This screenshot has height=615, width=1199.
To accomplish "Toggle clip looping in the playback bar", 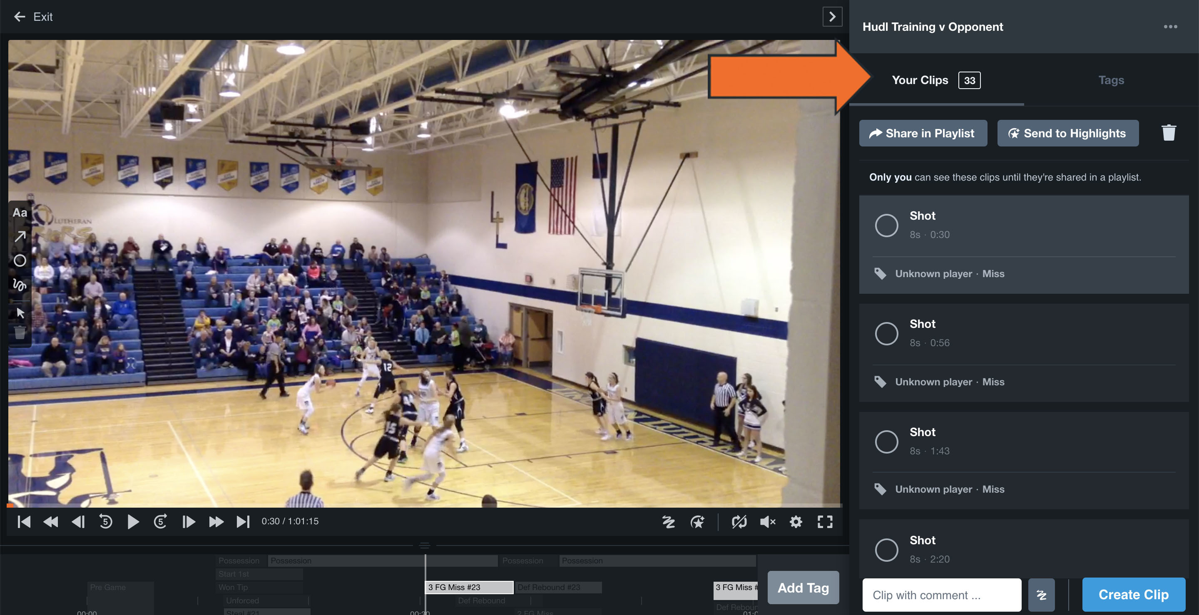I will click(x=740, y=521).
